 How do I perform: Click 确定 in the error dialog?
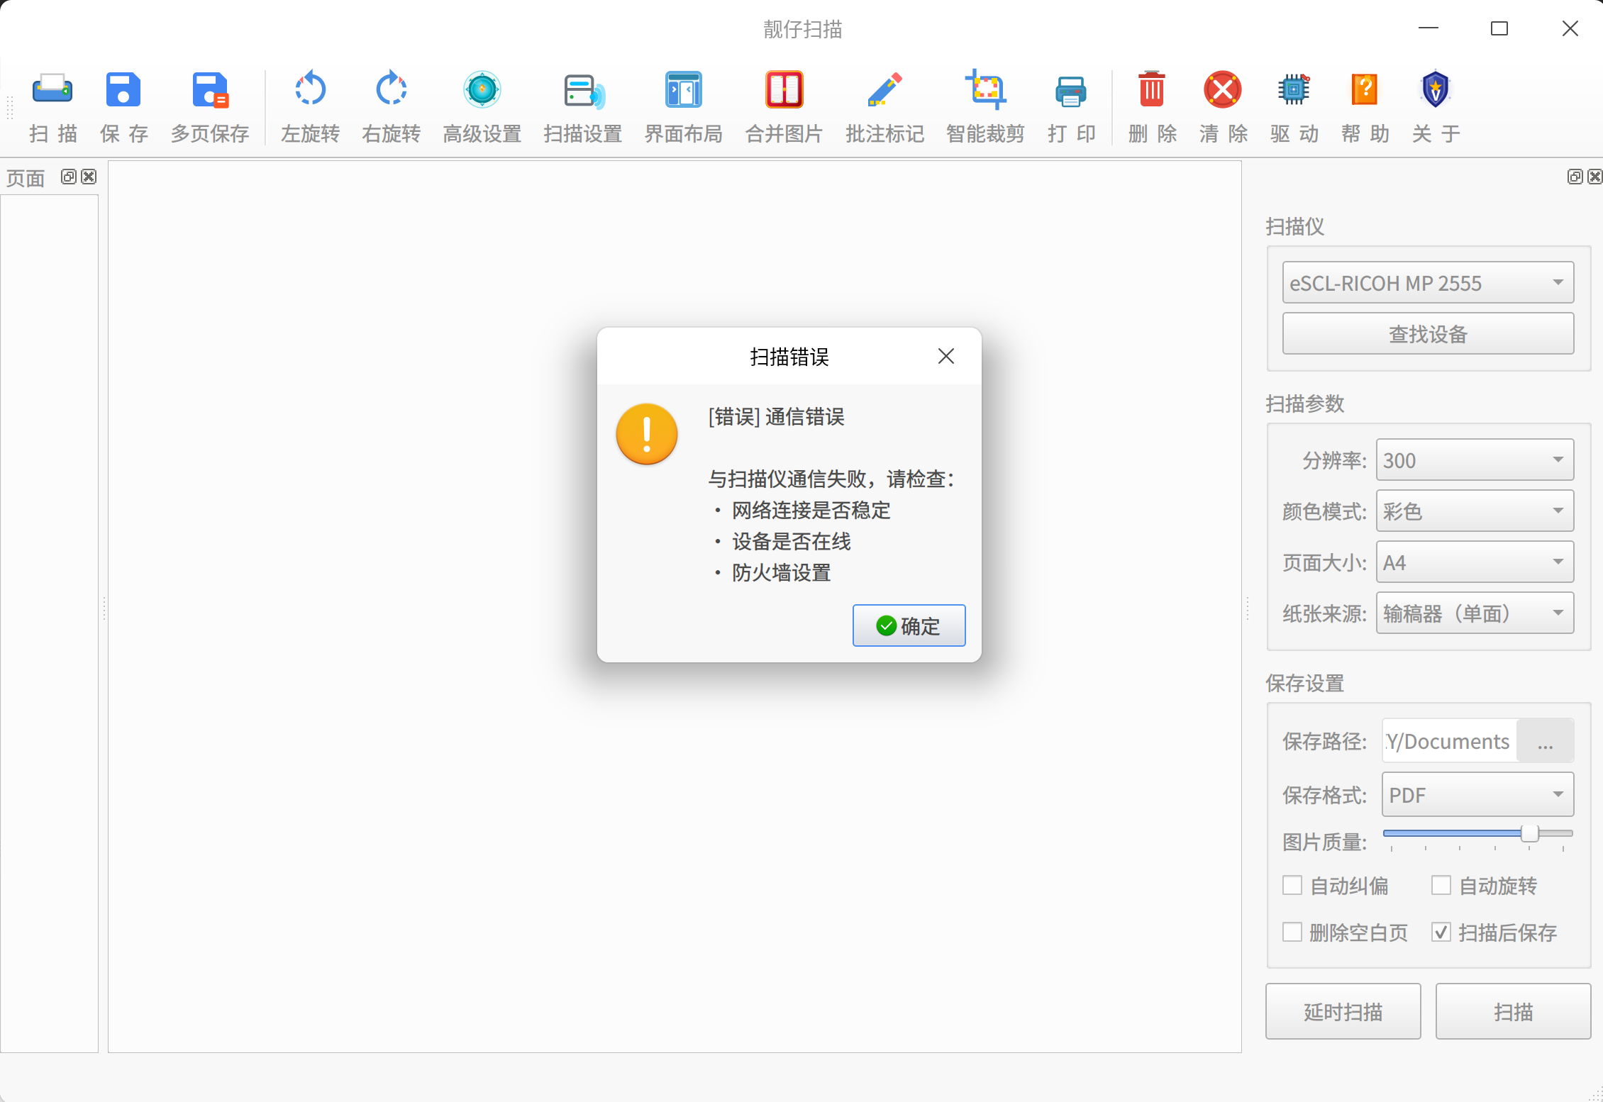909,625
